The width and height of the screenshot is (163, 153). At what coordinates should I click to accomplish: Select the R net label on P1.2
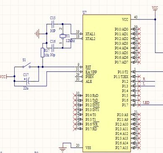pos(144,79)
